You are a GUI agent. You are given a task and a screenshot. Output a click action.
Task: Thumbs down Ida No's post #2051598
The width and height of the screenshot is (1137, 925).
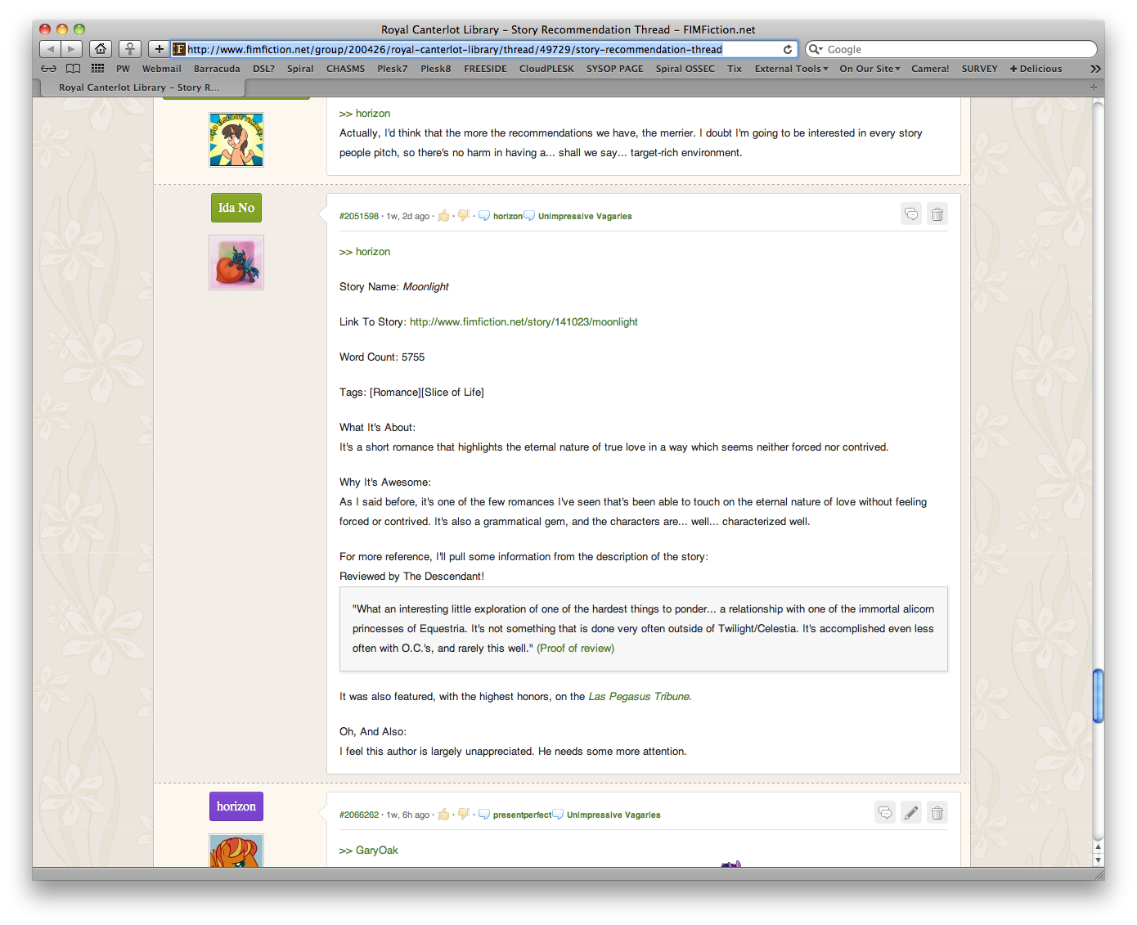(x=464, y=216)
